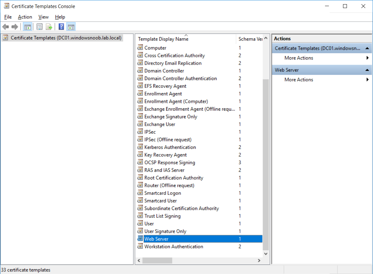Open the Help menu
Image resolution: width=373 pixels, height=274 pixels.
60,17
